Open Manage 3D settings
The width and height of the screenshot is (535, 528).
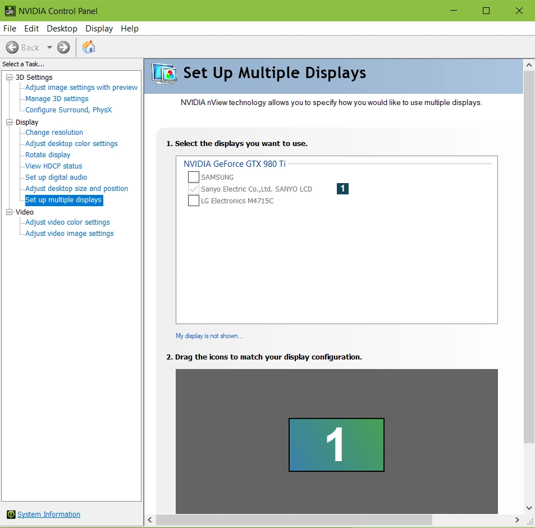coord(57,99)
